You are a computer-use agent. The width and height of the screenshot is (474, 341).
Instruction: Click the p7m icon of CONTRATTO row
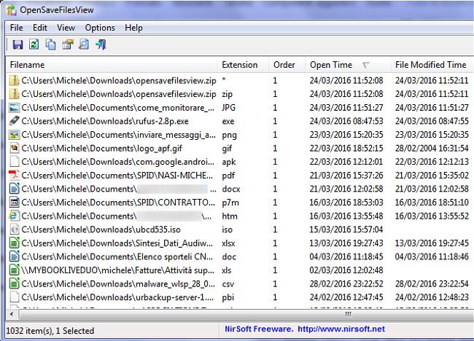pyautogui.click(x=14, y=203)
